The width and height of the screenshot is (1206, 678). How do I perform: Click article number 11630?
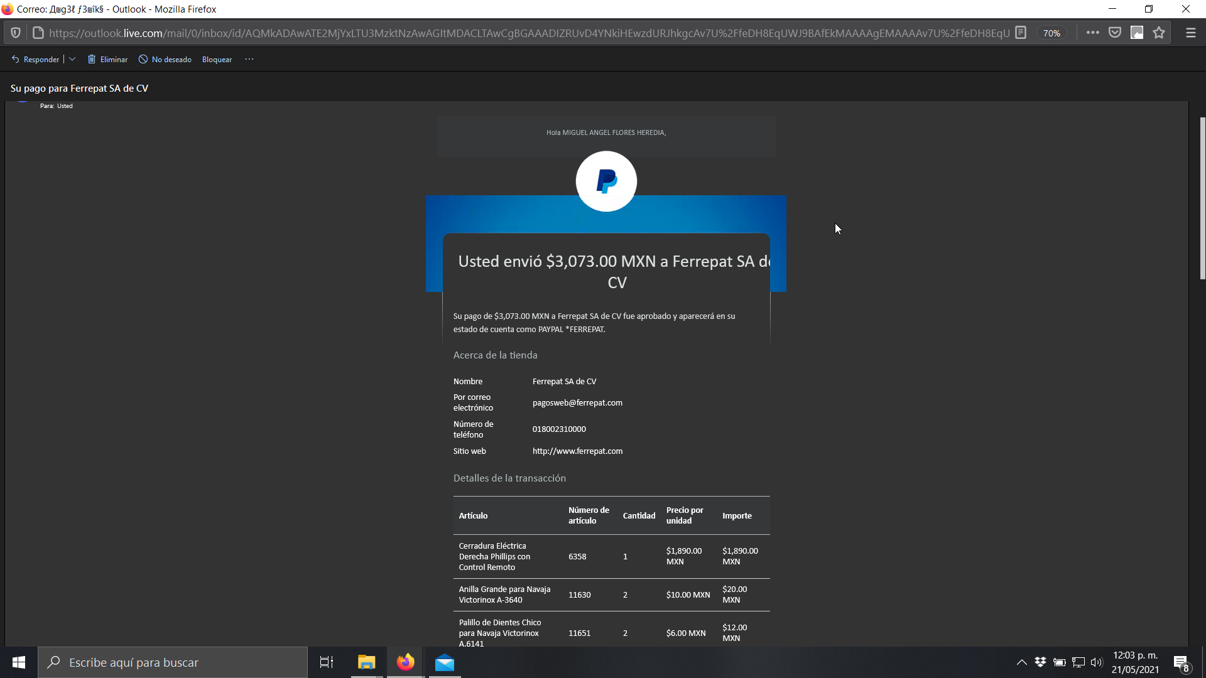pyautogui.click(x=579, y=595)
